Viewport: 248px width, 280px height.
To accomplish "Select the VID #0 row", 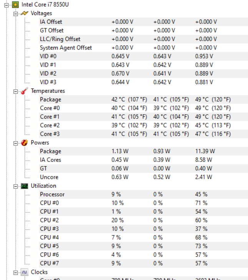I will click(x=143, y=56).
